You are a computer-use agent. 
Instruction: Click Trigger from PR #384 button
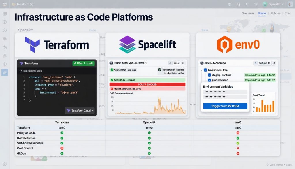pyautogui.click(x=225, y=106)
